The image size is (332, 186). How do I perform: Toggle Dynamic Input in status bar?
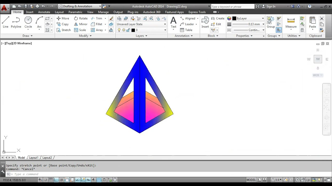[88, 180]
